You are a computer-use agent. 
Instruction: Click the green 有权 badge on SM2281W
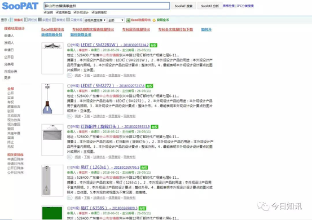[153, 45]
